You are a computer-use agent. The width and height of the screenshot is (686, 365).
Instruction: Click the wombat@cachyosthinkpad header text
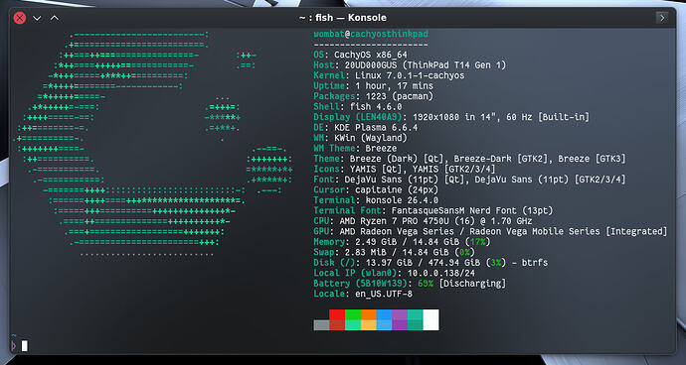pos(371,34)
